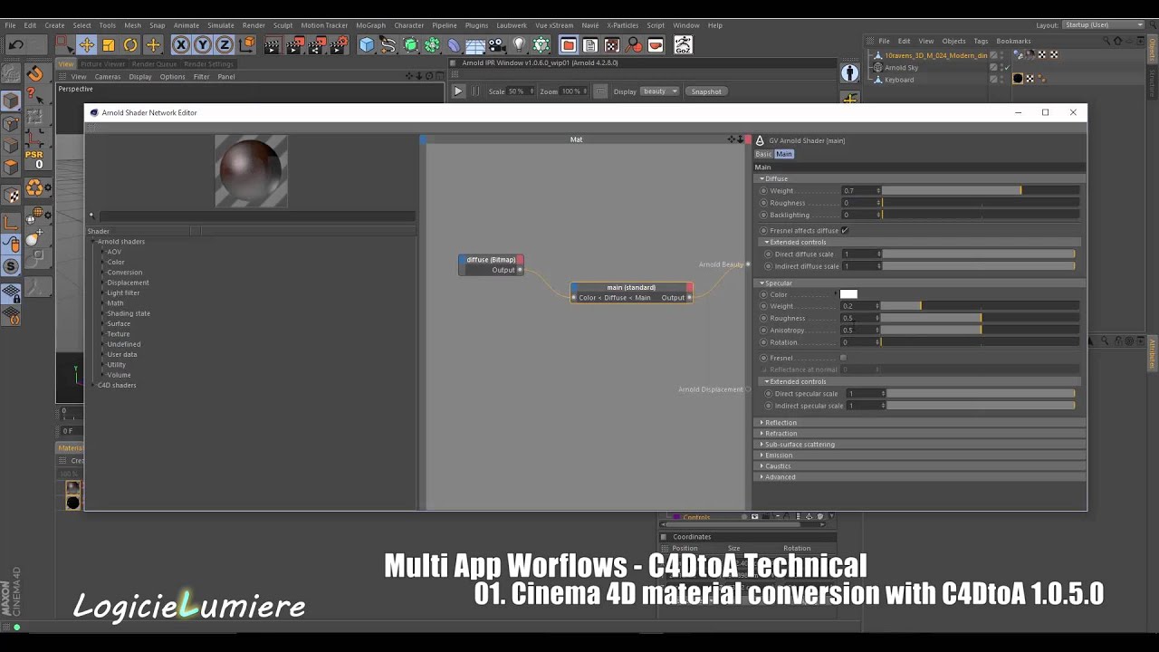1159x652 pixels.
Task: Click the IPR play button
Action: (458, 91)
